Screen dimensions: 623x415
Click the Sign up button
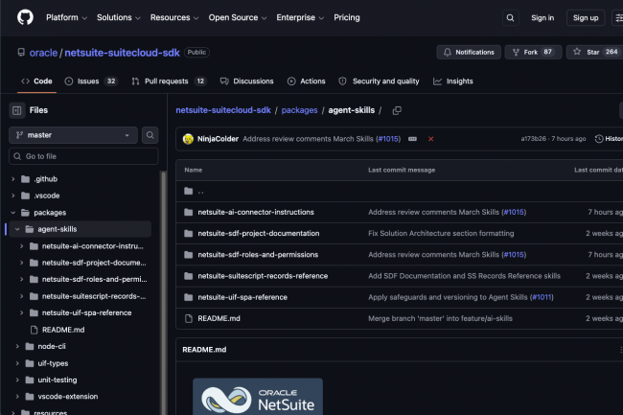(x=585, y=17)
